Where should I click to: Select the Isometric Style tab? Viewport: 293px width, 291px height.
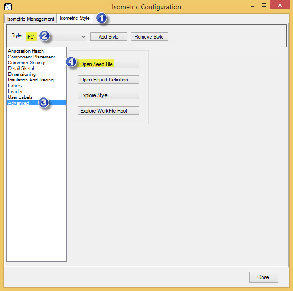(x=74, y=18)
